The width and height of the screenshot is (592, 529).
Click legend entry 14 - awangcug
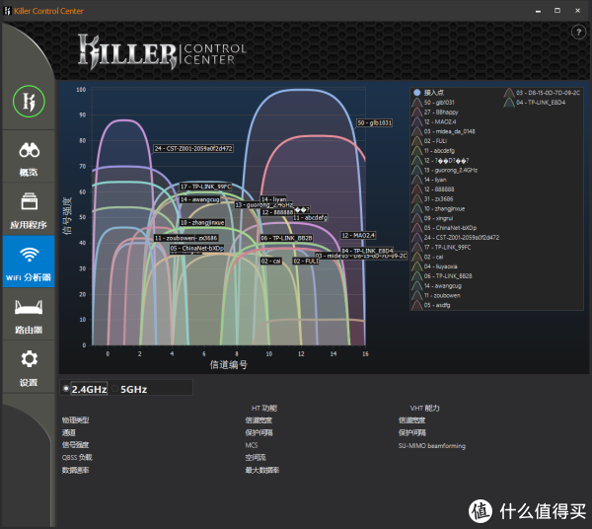coord(442,286)
